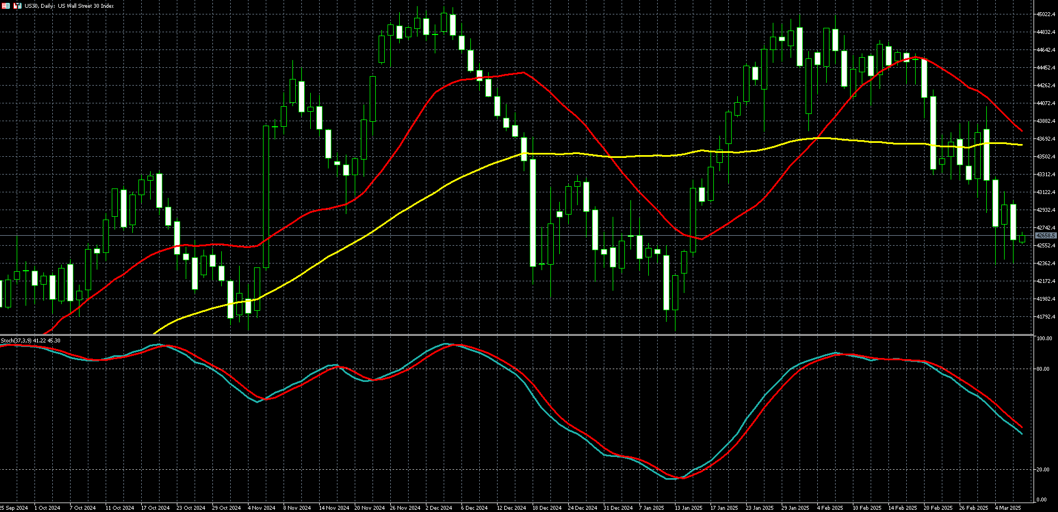This screenshot has height=512, width=1058.
Task: Click the stochastic 0.00 scale label
Action: 1042,500
